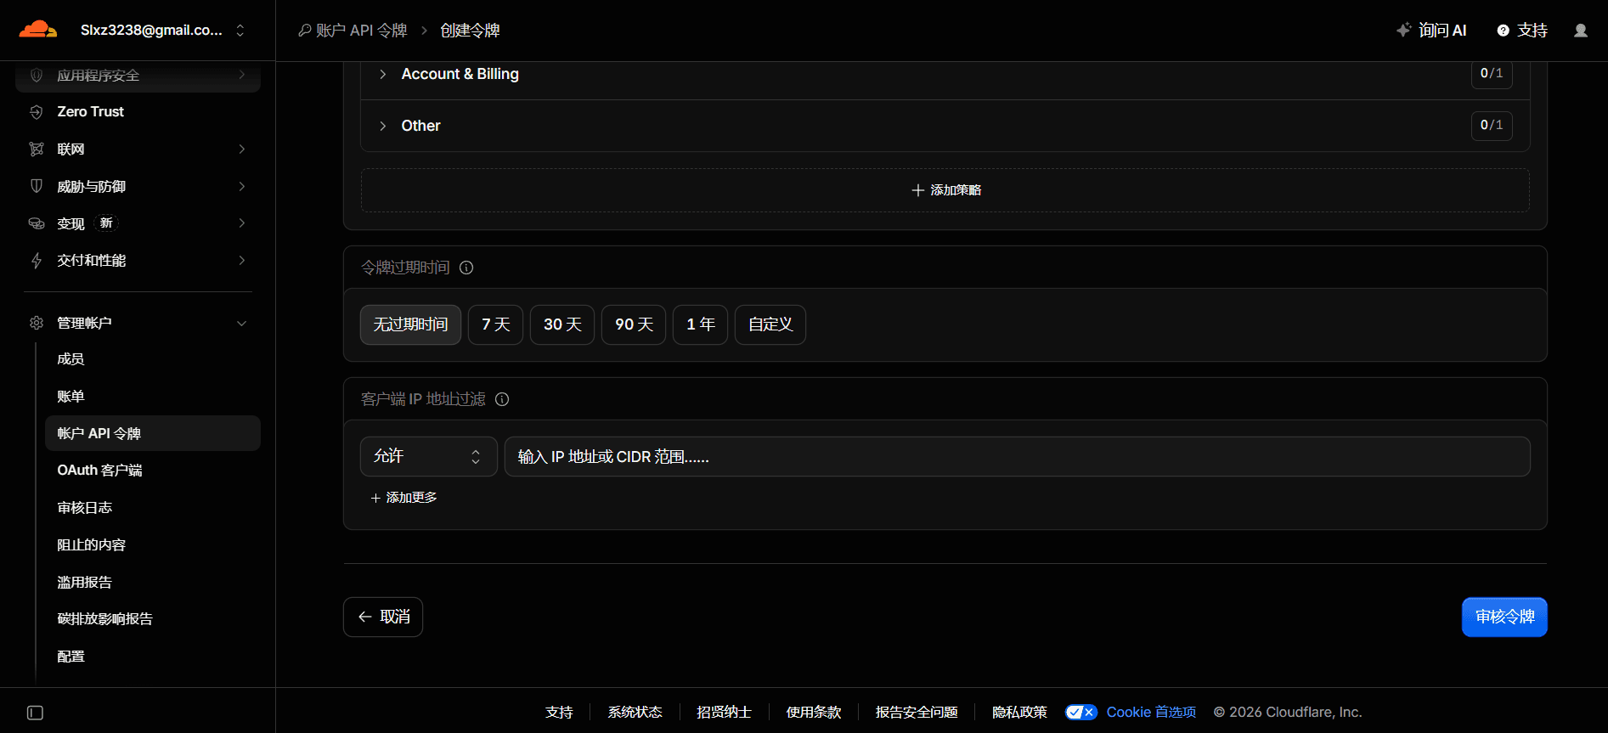Click the 威胁与防御 shield icon

[x=37, y=186]
